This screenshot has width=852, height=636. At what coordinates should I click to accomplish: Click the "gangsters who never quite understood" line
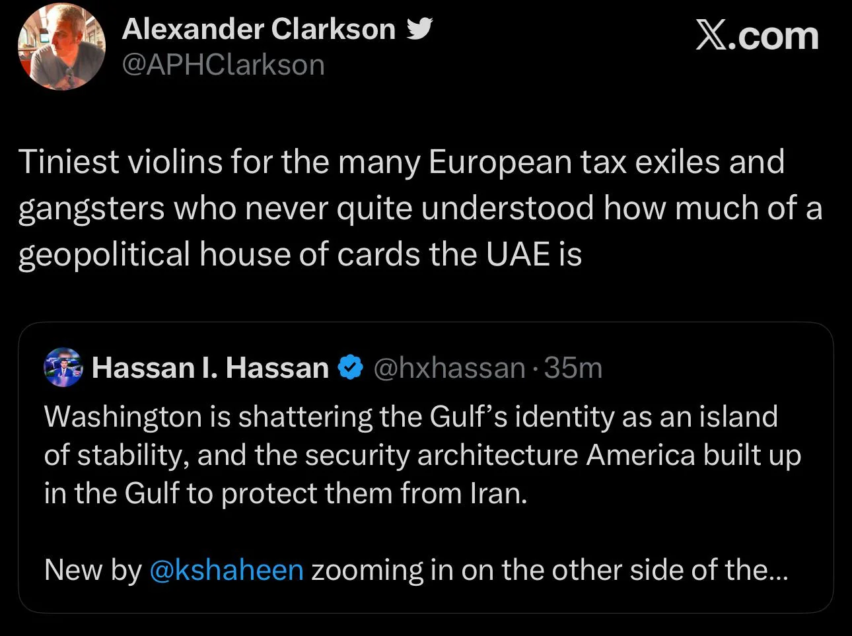click(x=420, y=208)
